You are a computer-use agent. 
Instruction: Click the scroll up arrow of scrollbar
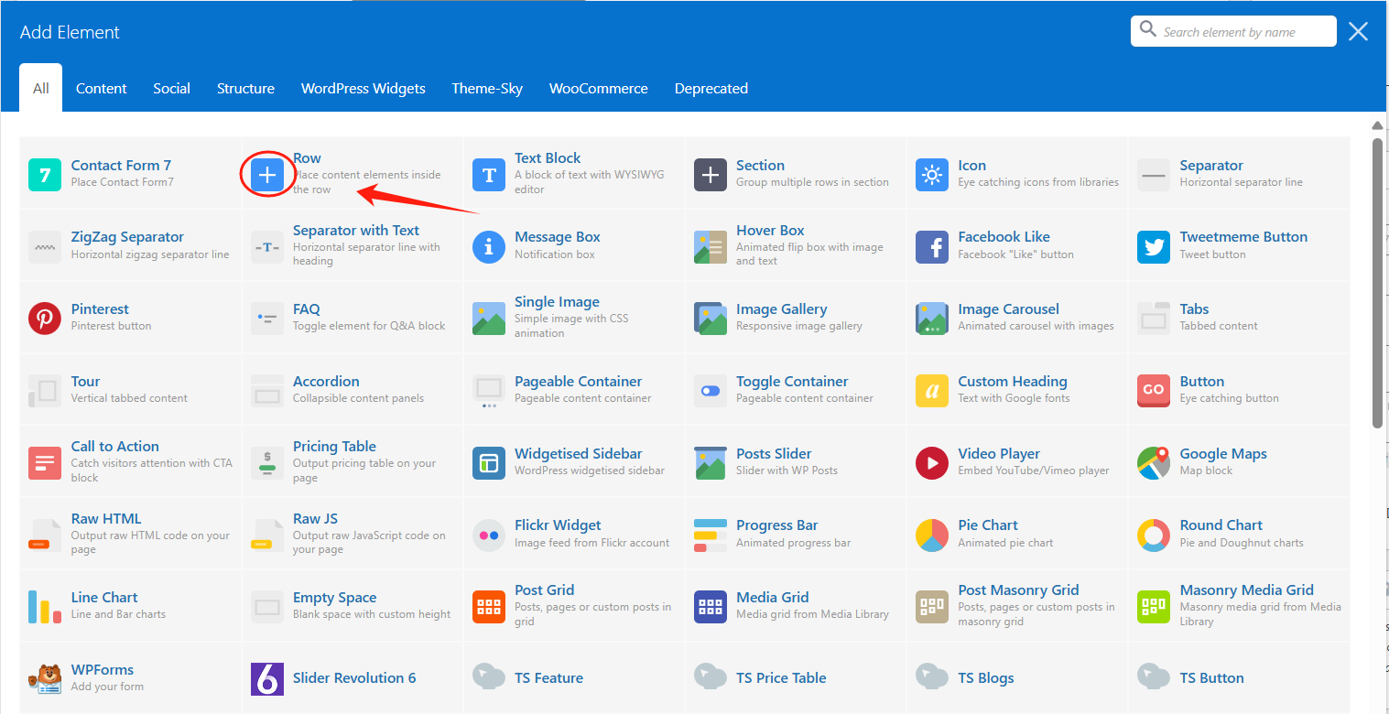(1377, 125)
